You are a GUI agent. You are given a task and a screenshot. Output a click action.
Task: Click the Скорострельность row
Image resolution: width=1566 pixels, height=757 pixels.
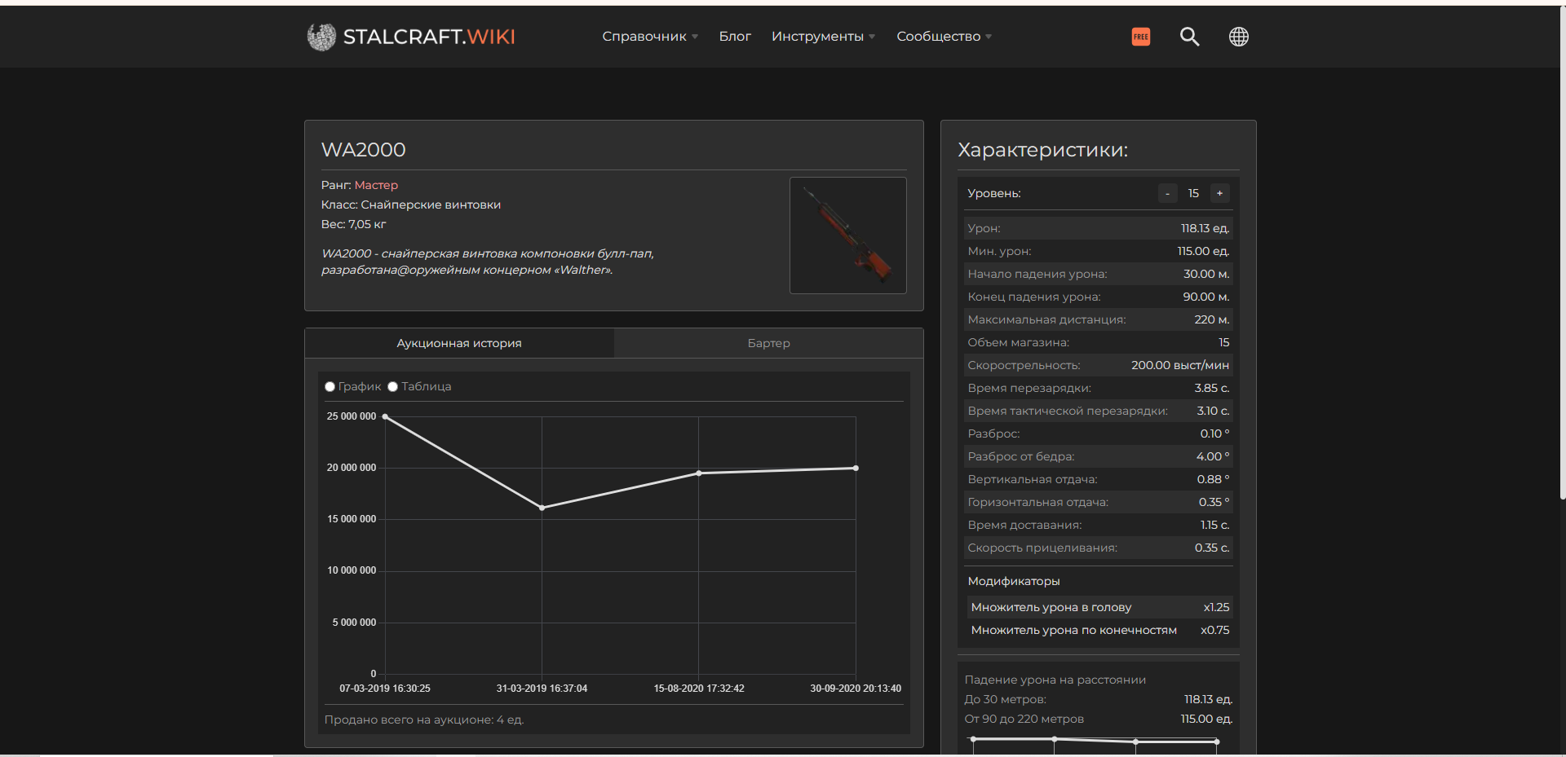[1098, 365]
